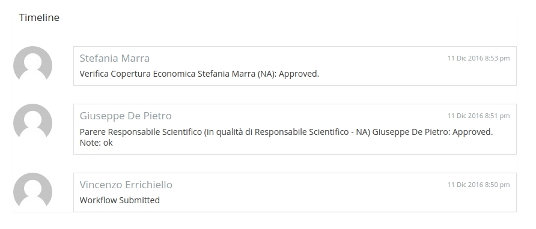Click 'Giuseppe De Pietro:' inside the message body
The image size is (536, 229).
[x=411, y=132]
